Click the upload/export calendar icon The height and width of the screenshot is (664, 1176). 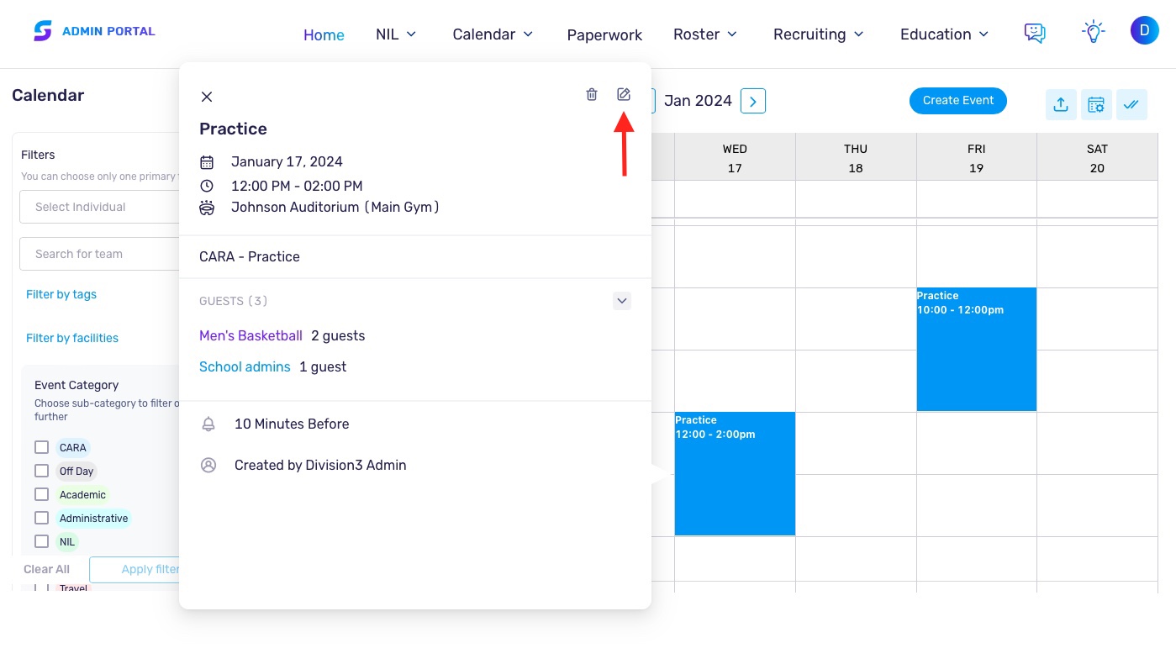[x=1061, y=104]
